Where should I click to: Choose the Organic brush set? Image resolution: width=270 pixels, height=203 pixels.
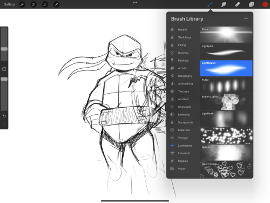183,161
